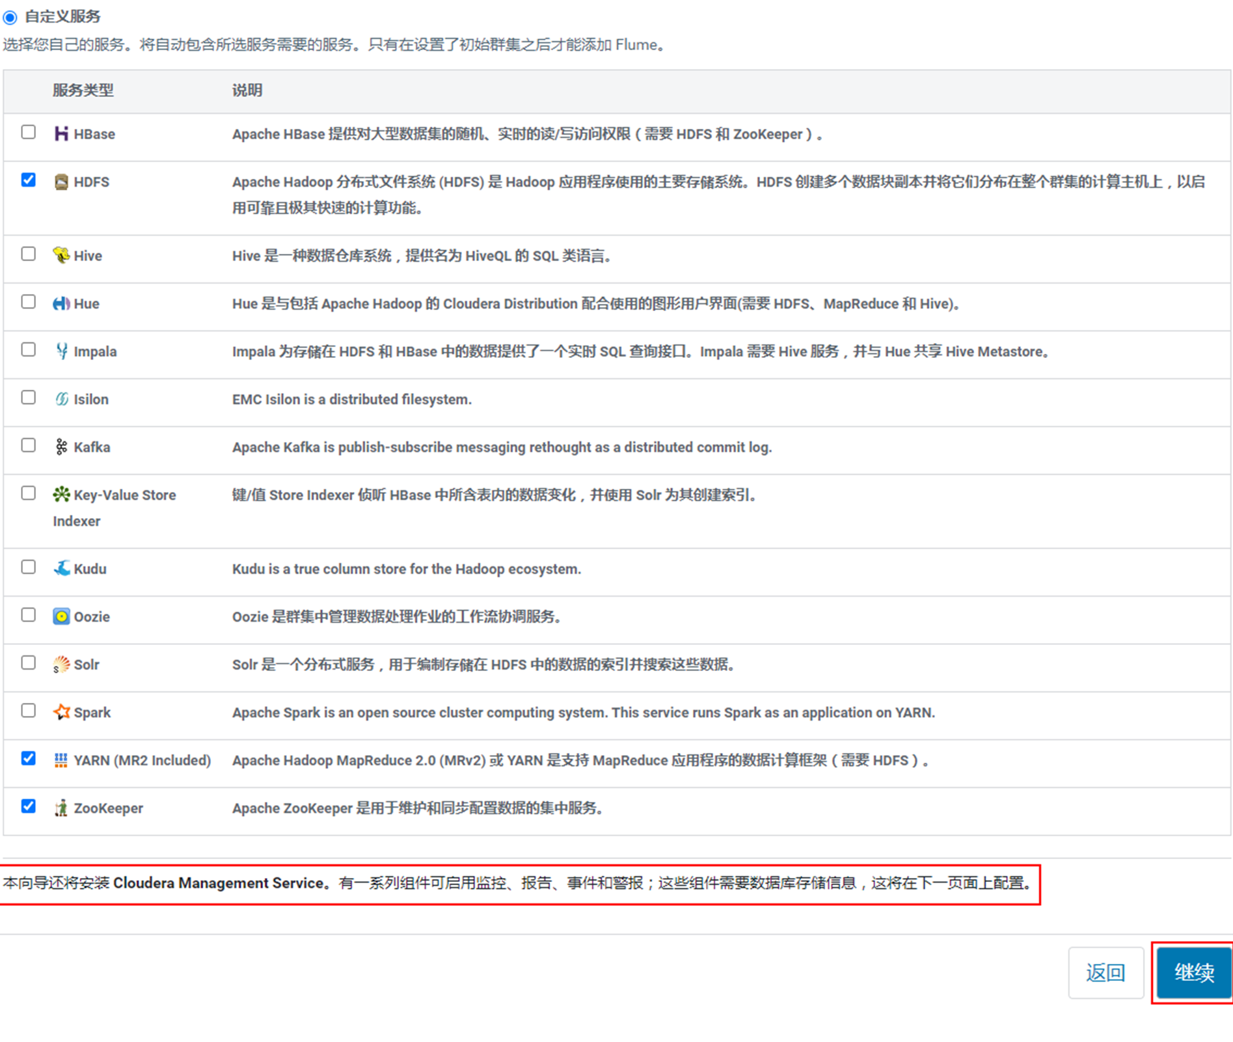Viewport: 1233px width, 1042px height.
Task: Tick the Hue service checkbox
Action: (x=28, y=302)
